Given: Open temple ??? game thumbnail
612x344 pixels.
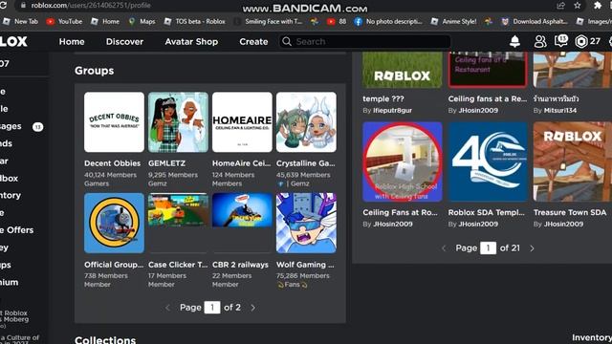Looking at the screenshot, I should click(x=403, y=70).
